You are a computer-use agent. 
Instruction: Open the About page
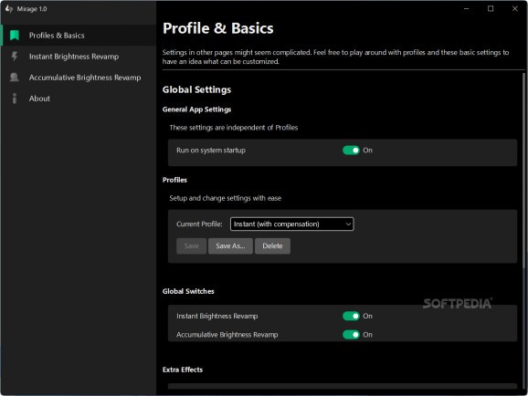[79, 99]
